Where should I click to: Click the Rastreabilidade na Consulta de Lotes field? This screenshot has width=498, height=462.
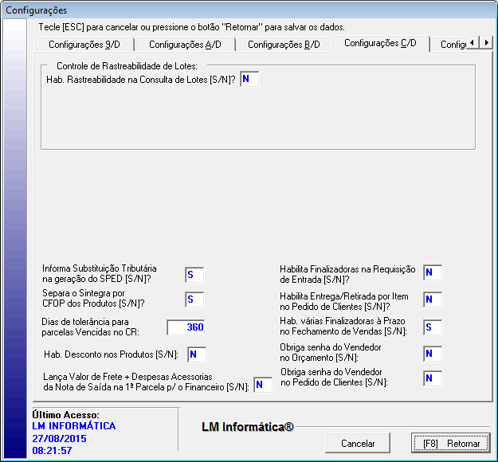point(249,79)
